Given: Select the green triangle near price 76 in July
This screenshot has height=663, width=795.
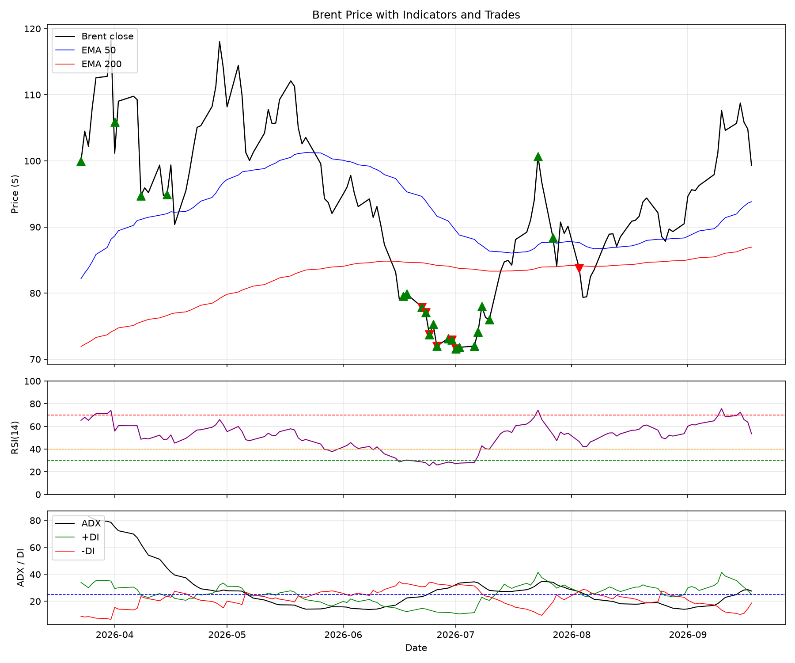Looking at the screenshot, I should [489, 320].
